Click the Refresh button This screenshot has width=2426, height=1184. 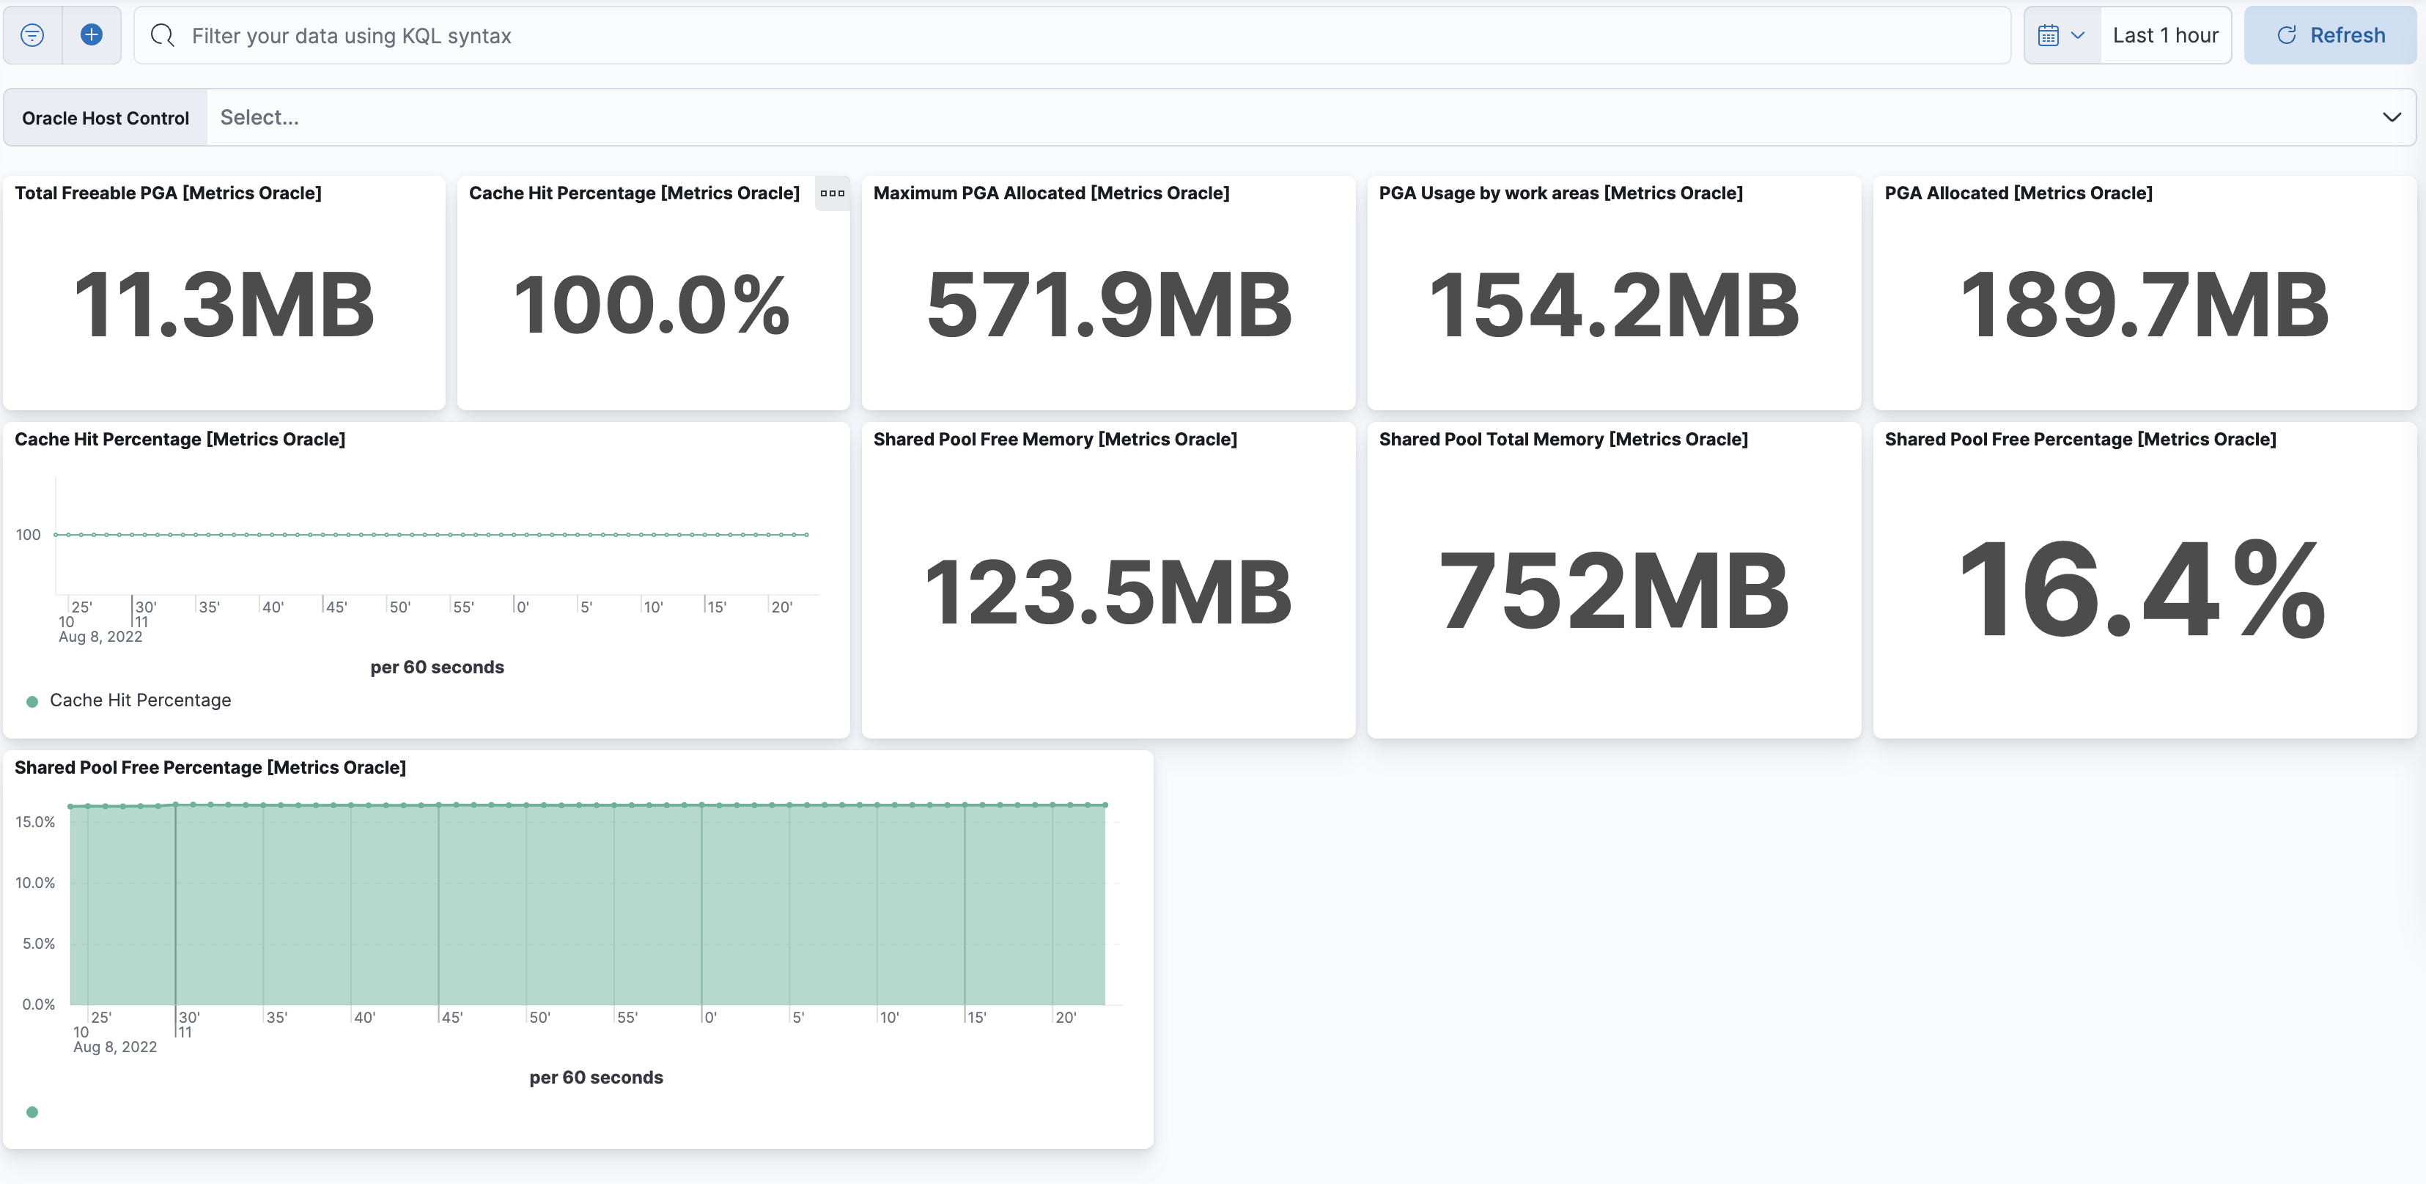click(2329, 36)
